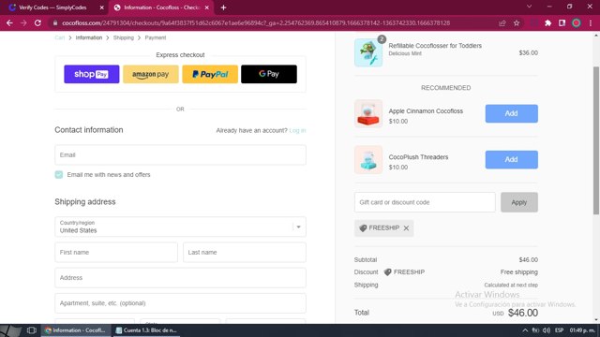The width and height of the screenshot is (600, 337).
Task: Share this page via address bar icon
Action: [x=502, y=22]
